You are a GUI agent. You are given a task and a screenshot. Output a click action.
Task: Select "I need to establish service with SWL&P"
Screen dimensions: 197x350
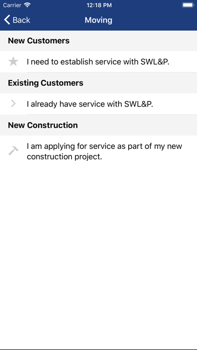[x=98, y=62]
